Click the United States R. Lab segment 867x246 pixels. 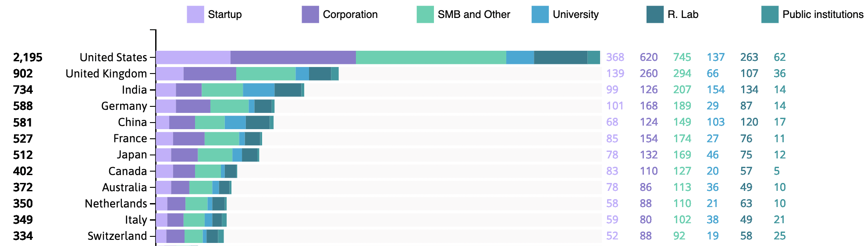(560, 57)
